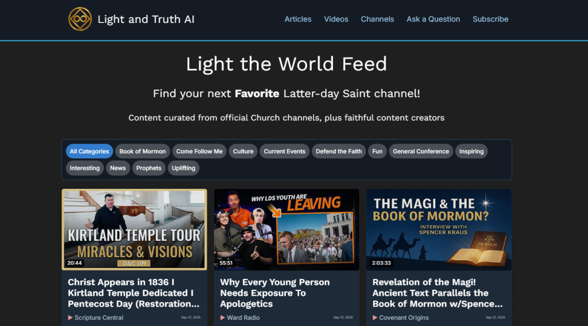
Task: Select the Prophets category chip
Action: tap(149, 168)
